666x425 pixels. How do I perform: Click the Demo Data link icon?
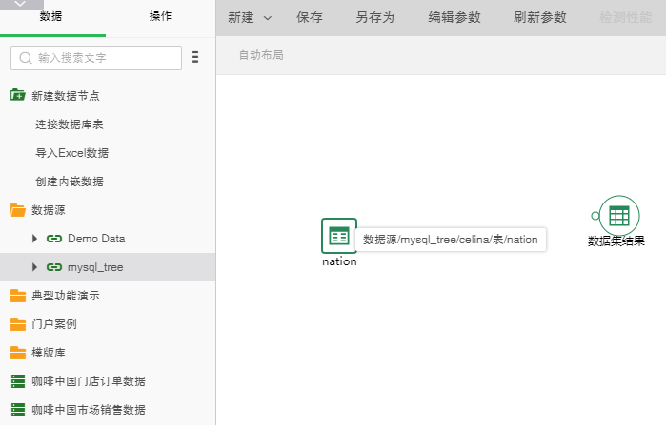tap(54, 239)
